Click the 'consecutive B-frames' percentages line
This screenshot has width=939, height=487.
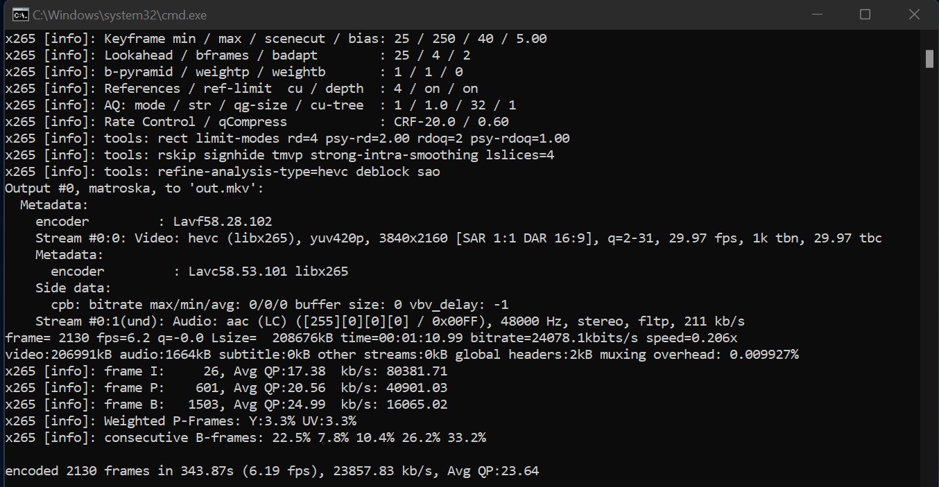click(245, 438)
